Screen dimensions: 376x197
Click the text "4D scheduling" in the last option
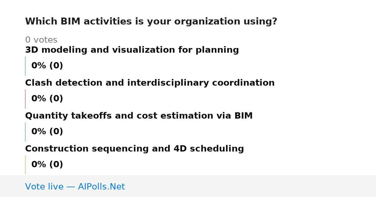(x=209, y=149)
